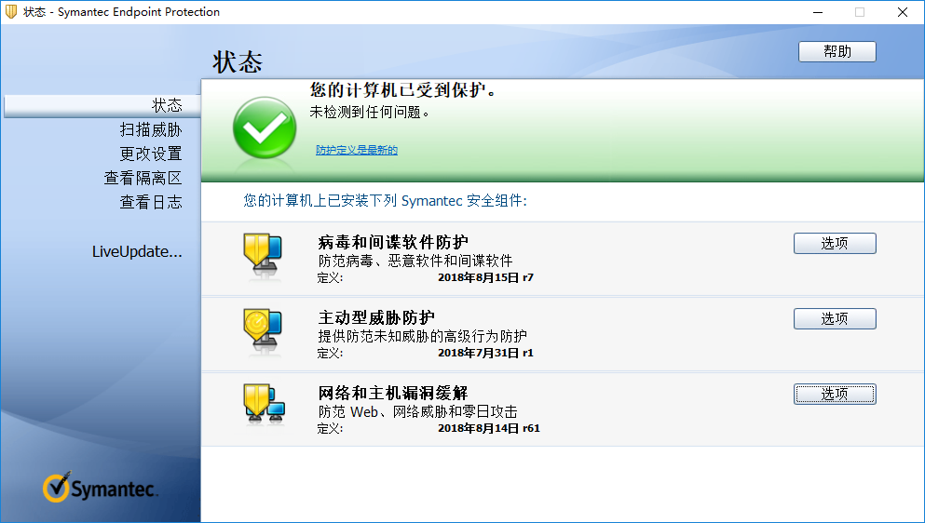Open the 帮助 help button

[x=837, y=51]
